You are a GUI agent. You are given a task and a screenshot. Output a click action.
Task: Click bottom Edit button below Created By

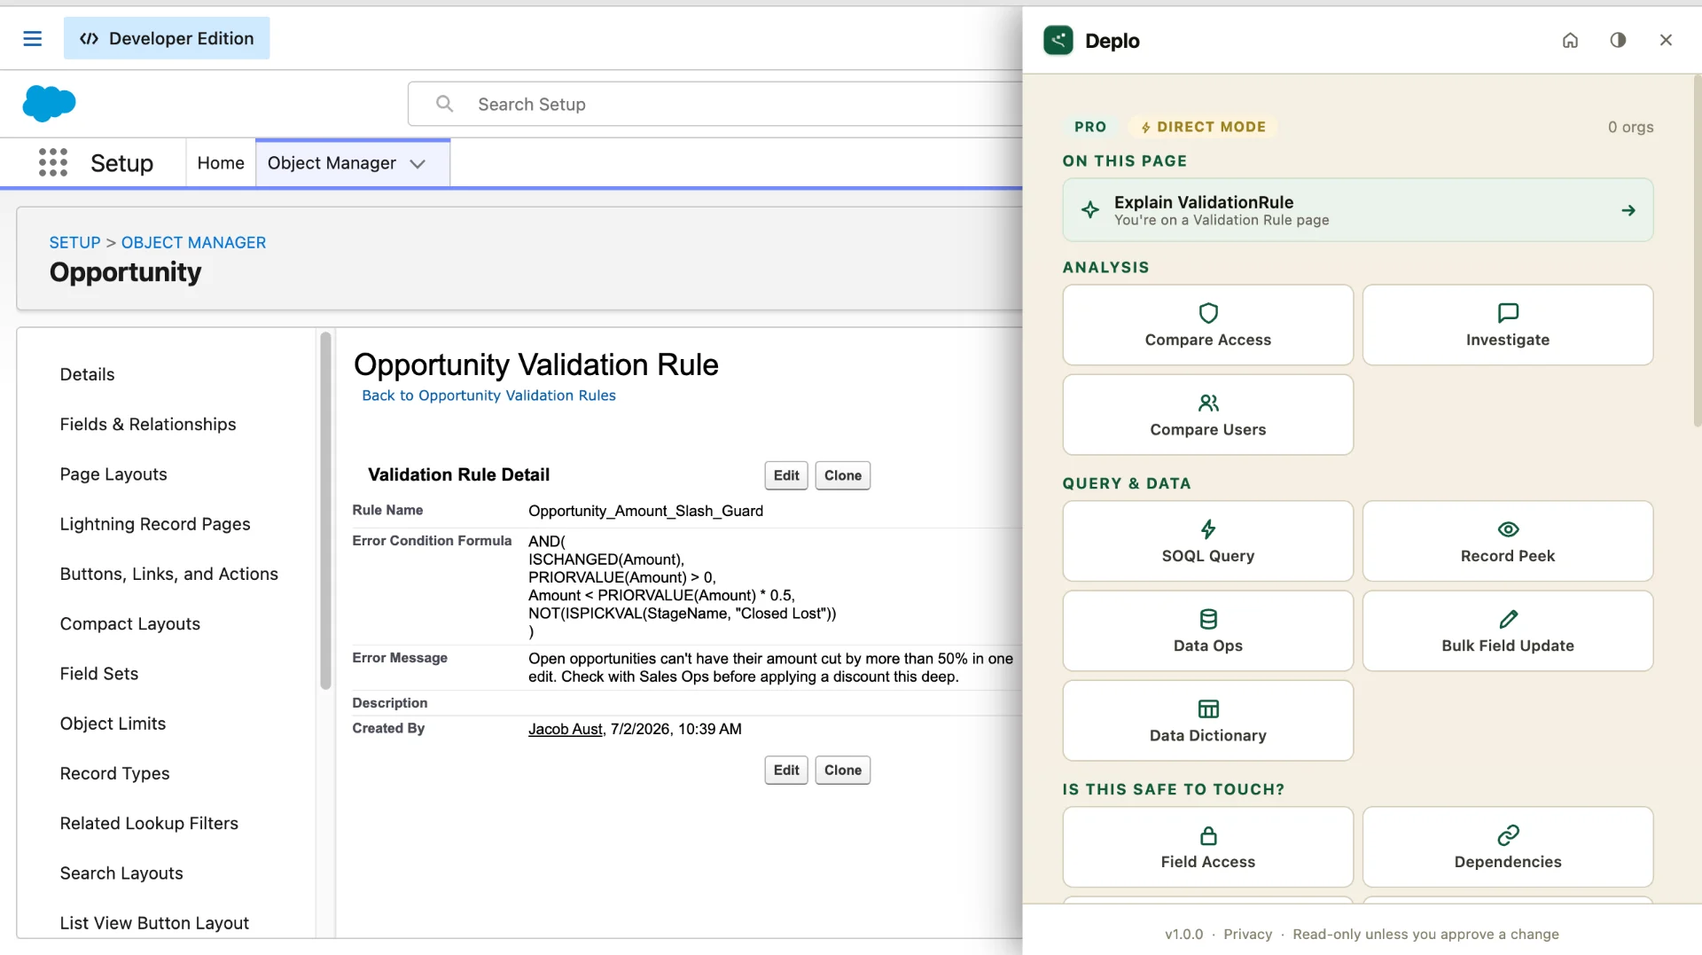pos(786,770)
